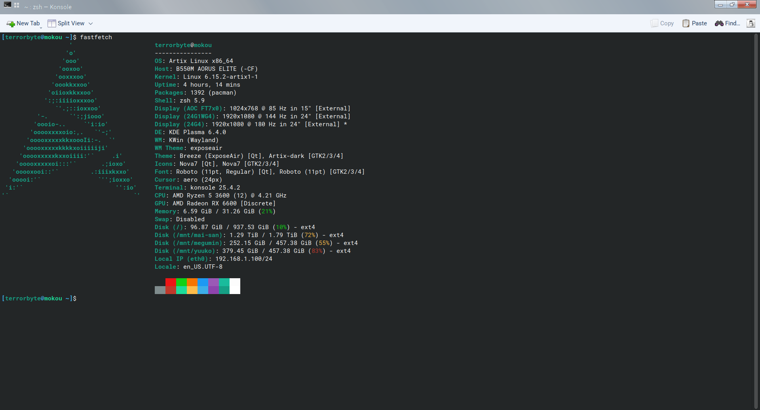The width and height of the screenshot is (760, 410).
Task: Paste clipboard using the Paste button
Action: click(695, 23)
